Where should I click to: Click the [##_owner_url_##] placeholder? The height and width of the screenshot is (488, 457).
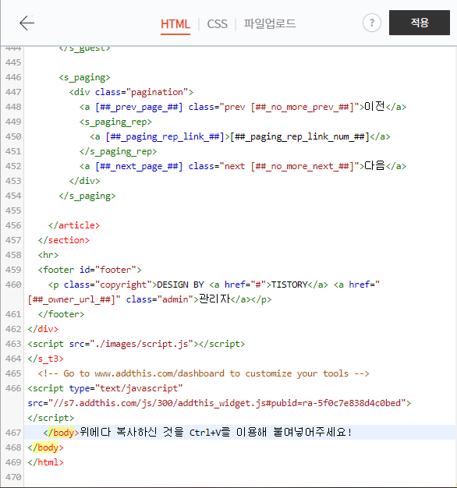[71, 299]
